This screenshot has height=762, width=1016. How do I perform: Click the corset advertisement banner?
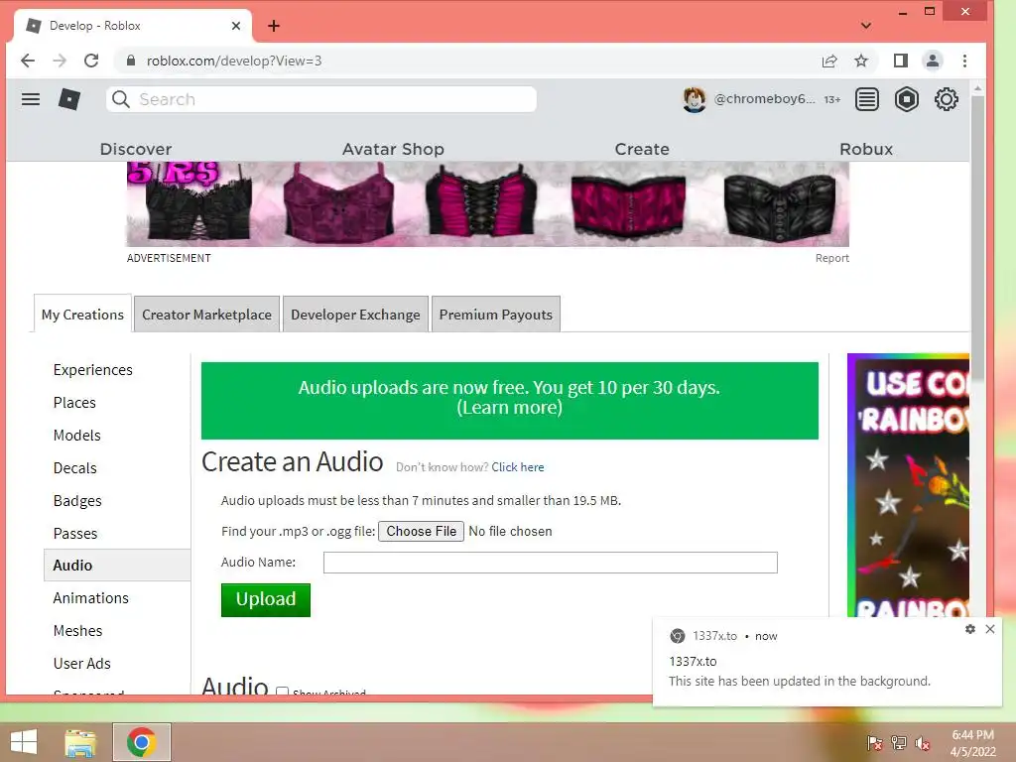pyautogui.click(x=488, y=204)
